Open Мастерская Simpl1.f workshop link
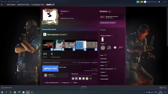 coord(57,34)
